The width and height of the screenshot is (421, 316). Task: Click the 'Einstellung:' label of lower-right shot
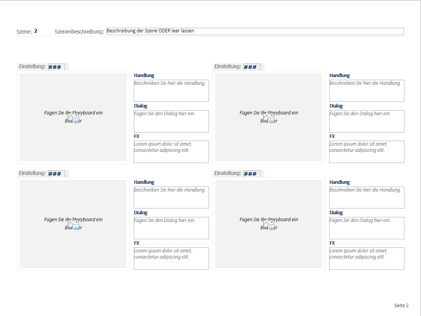click(228, 173)
